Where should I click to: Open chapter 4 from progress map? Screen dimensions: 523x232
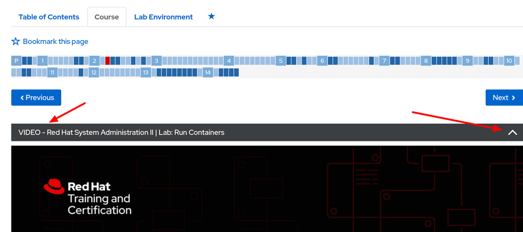tap(229, 61)
